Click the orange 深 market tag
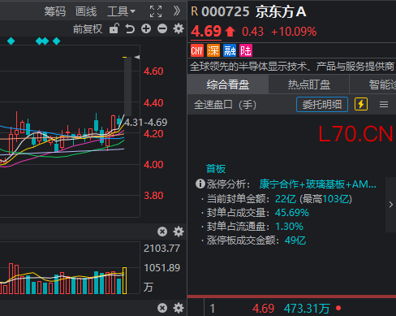The image size is (396, 316). pyautogui.click(x=213, y=50)
